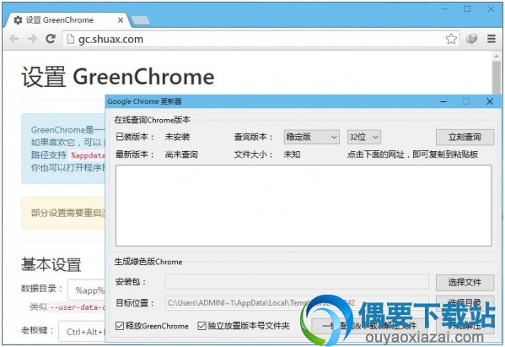Open the 32位 architecture dropdown
The height and width of the screenshot is (347, 505).
[364, 137]
